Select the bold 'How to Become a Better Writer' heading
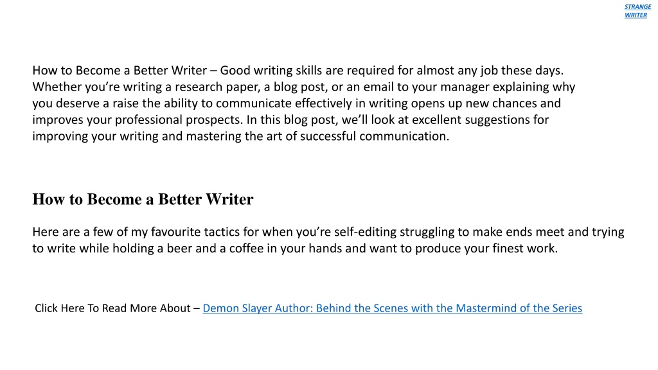658x370 pixels. point(143,199)
